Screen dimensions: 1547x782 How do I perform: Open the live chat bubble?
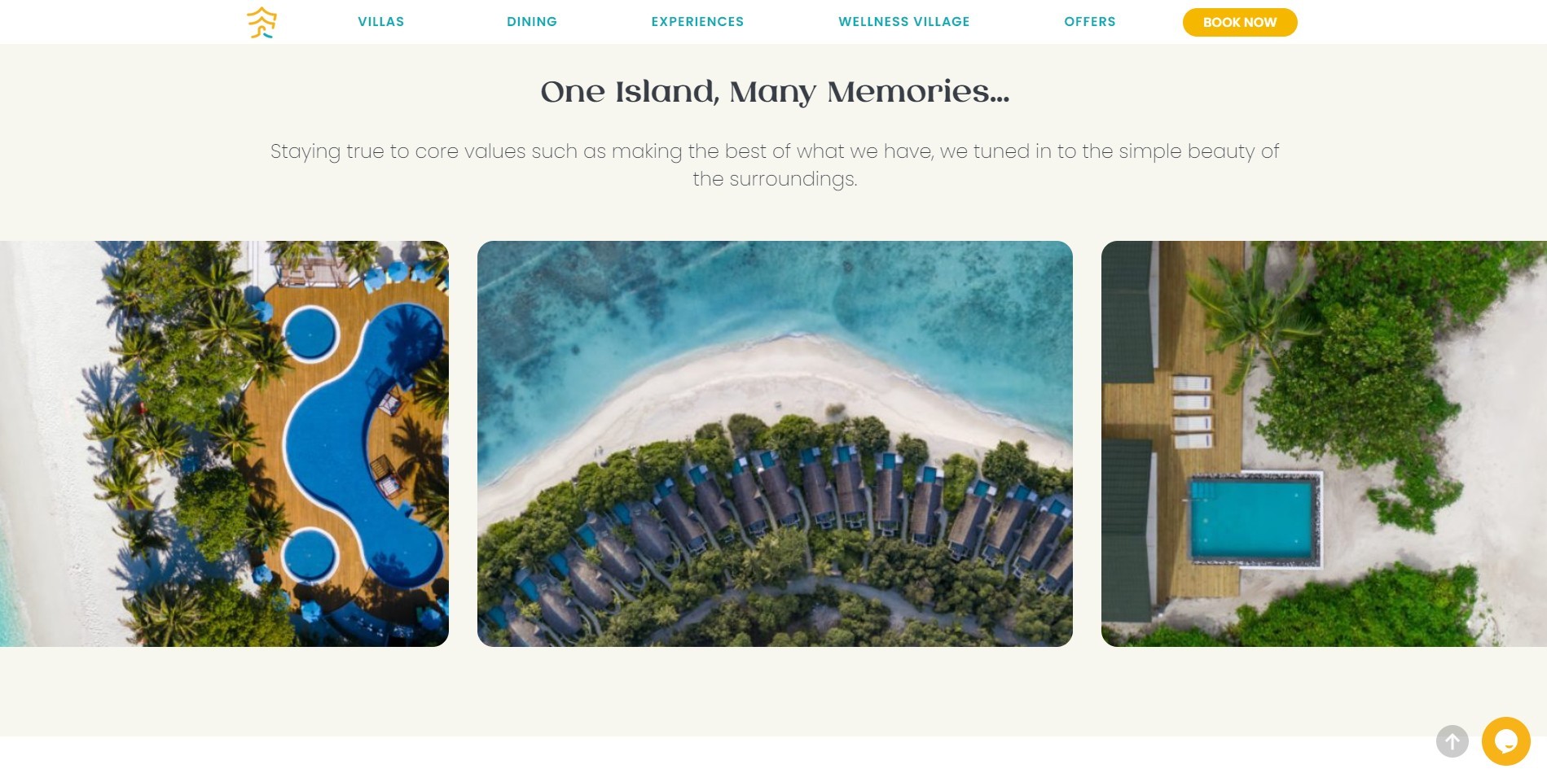coord(1505,741)
